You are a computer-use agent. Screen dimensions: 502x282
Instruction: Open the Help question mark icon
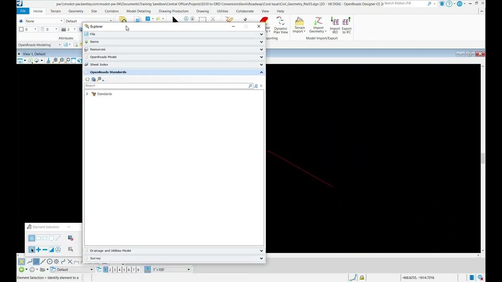click(449, 4)
